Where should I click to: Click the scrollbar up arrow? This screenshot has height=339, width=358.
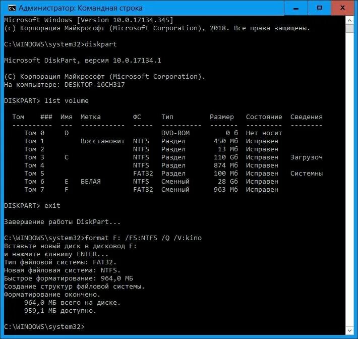[349, 20]
